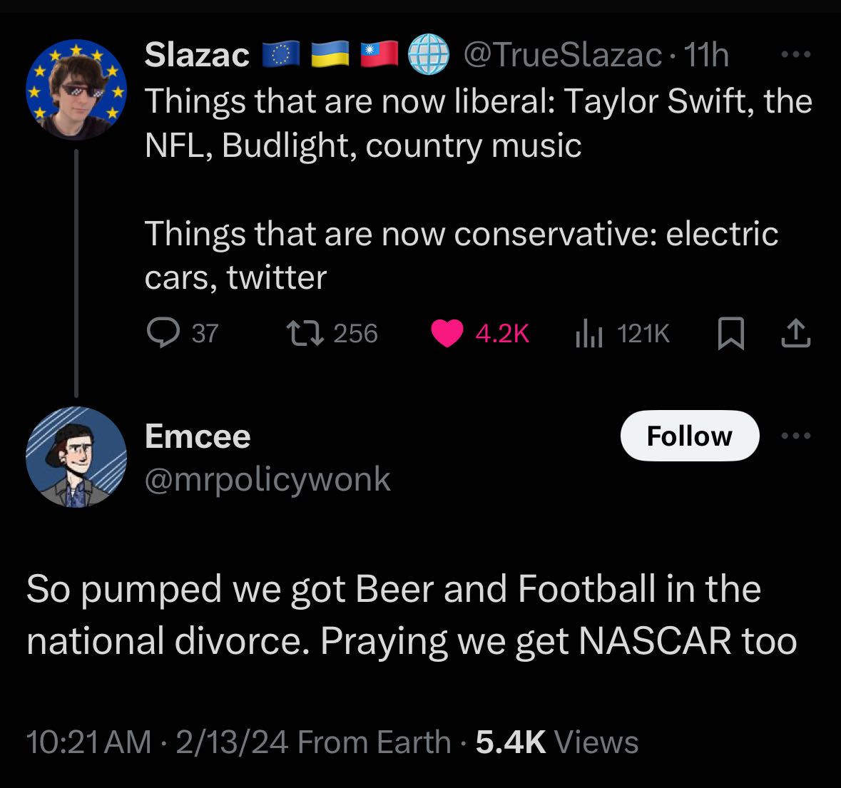Viewport: 841px width, 788px height.
Task: Click the Slazac display name
Action: click(197, 55)
